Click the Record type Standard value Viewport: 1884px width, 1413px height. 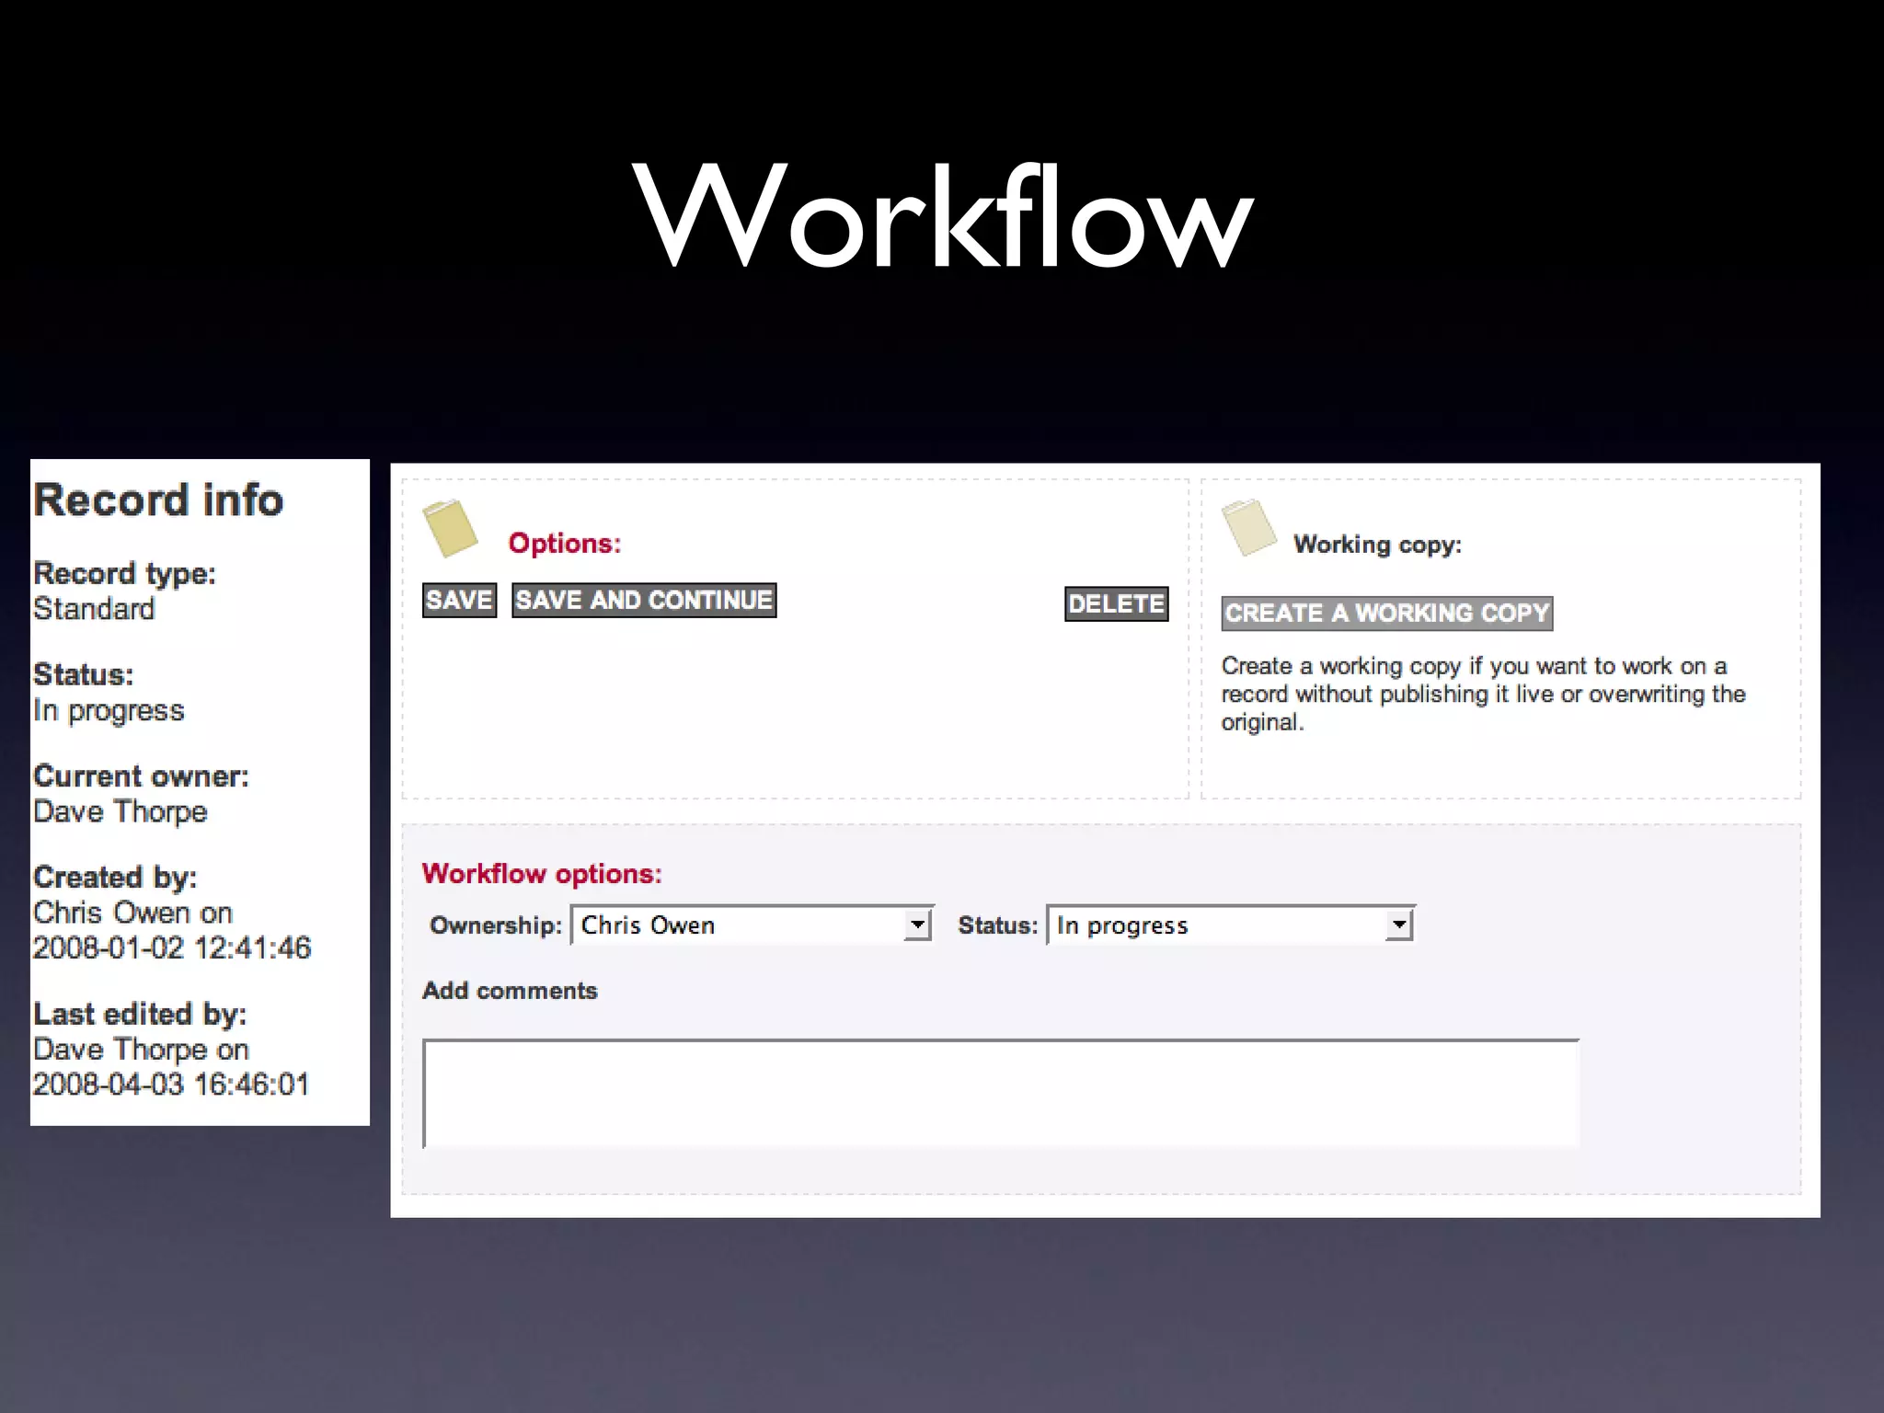(94, 609)
